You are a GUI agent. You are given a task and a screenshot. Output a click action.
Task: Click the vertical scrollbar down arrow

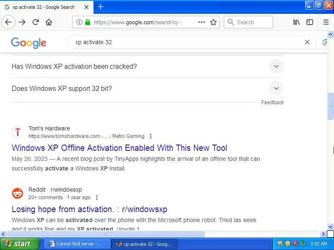point(330,227)
